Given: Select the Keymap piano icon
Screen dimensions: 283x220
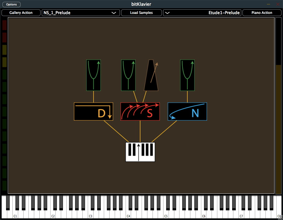Looking at the screenshot, I should [140, 152].
